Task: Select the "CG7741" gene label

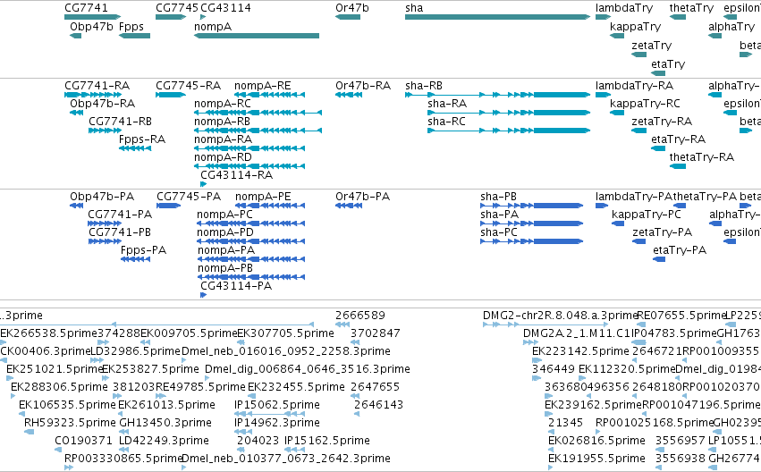Action: point(86,8)
